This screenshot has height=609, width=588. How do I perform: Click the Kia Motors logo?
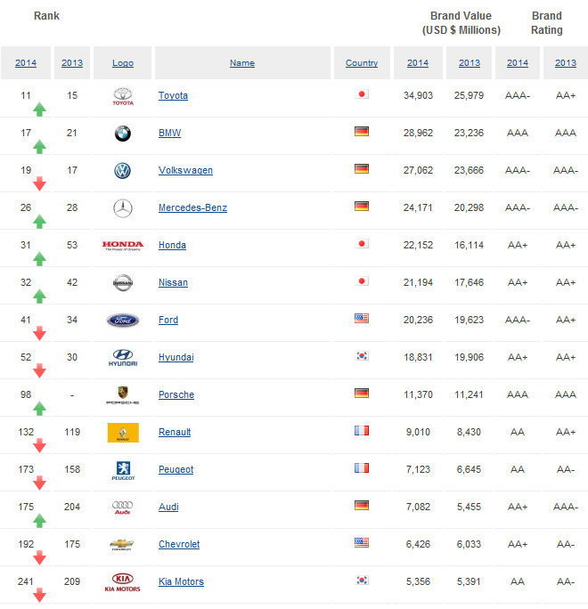click(x=123, y=582)
